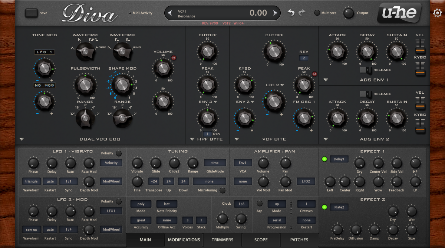The width and height of the screenshot is (445, 248).
Task: Open the LFO 1 tune mod source selector
Action: (x=44, y=52)
